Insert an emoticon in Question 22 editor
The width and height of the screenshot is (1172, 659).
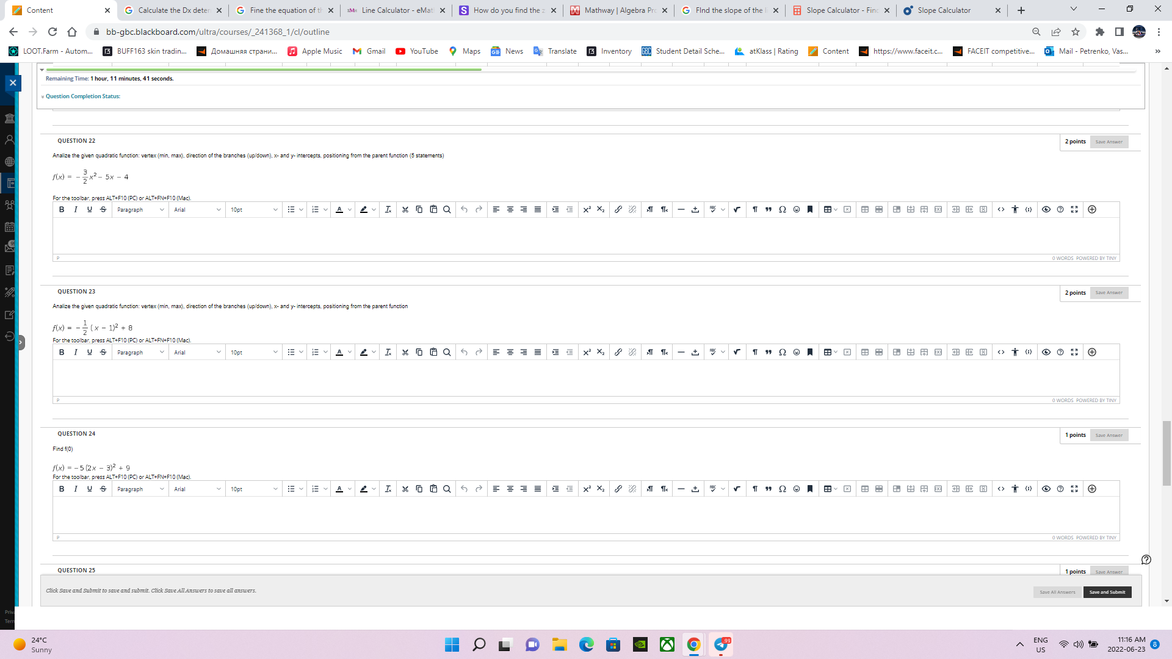pyautogui.click(x=796, y=209)
